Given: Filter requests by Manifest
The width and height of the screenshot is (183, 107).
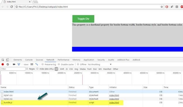Looking at the screenshot, I should pyautogui.click(x=107, y=69).
